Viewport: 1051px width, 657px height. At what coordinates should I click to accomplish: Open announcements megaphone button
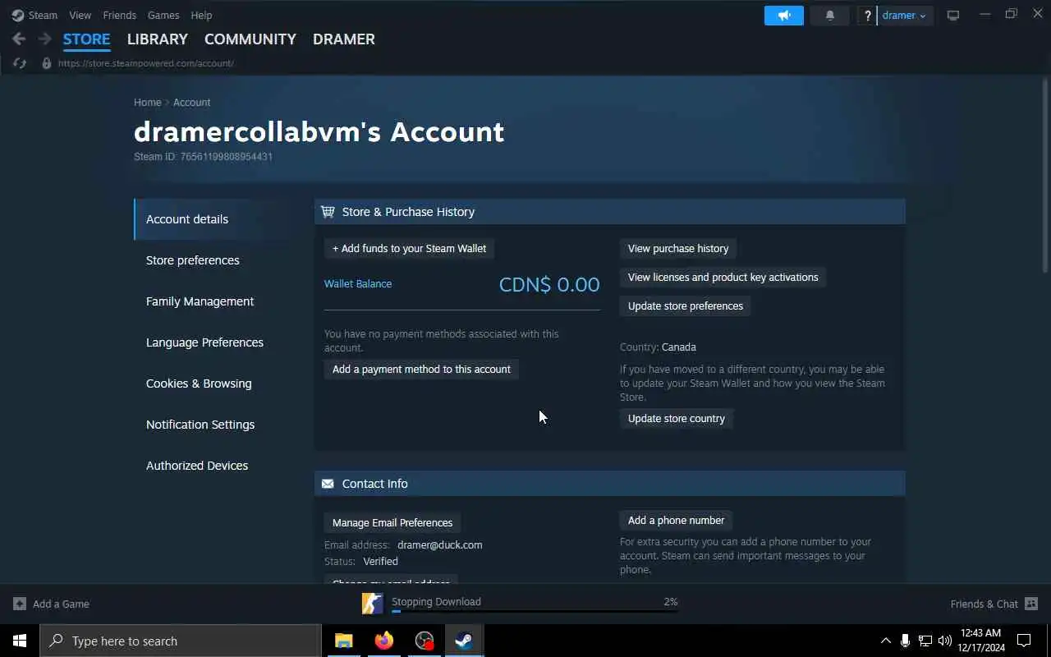[x=784, y=16]
